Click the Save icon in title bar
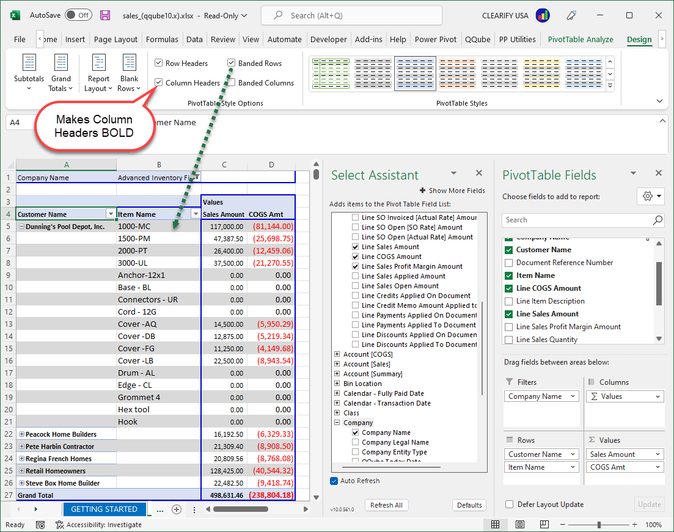This screenshot has height=532, width=674. click(x=105, y=15)
